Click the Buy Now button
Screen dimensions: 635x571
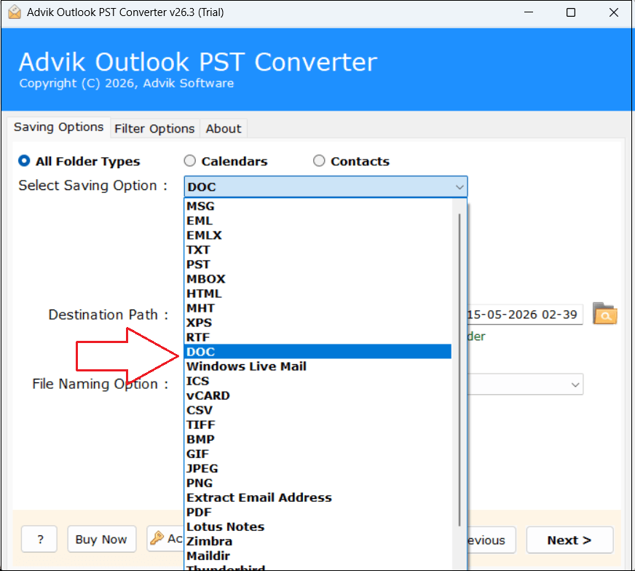[x=102, y=540]
